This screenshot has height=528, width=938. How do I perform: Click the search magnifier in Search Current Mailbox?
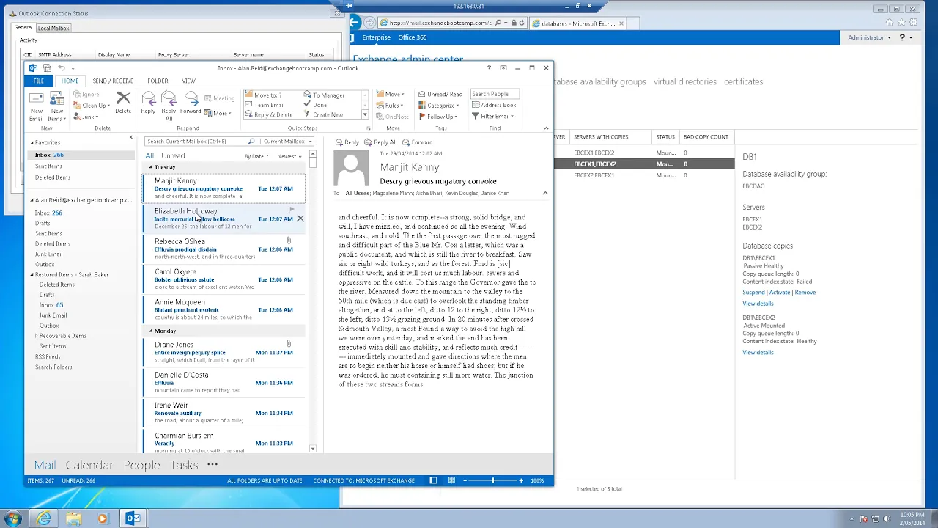(x=251, y=141)
